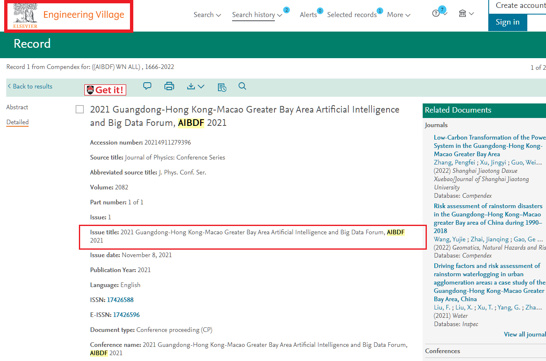Click author Zhang, Pengfei
The width and height of the screenshot is (546, 361).
coord(454,162)
